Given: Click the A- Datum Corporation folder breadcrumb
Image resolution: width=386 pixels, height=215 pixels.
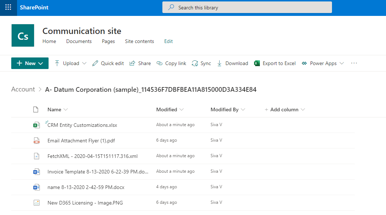Looking at the screenshot, I should [x=151, y=90].
